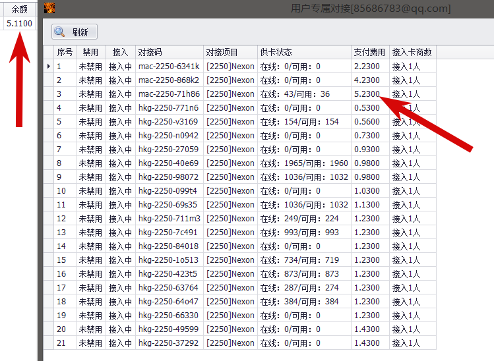Sort by the 禁用 column header
The image size is (494, 361).
point(91,52)
